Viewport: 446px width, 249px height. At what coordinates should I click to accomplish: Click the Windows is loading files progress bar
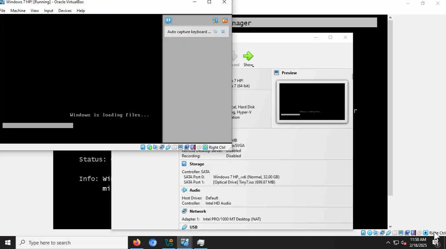coord(38,125)
